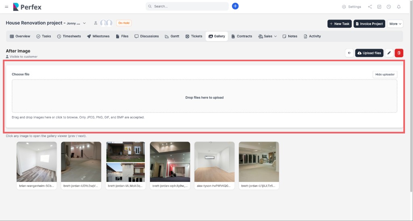Open the hamburger sidebar menu

tap(6, 6)
